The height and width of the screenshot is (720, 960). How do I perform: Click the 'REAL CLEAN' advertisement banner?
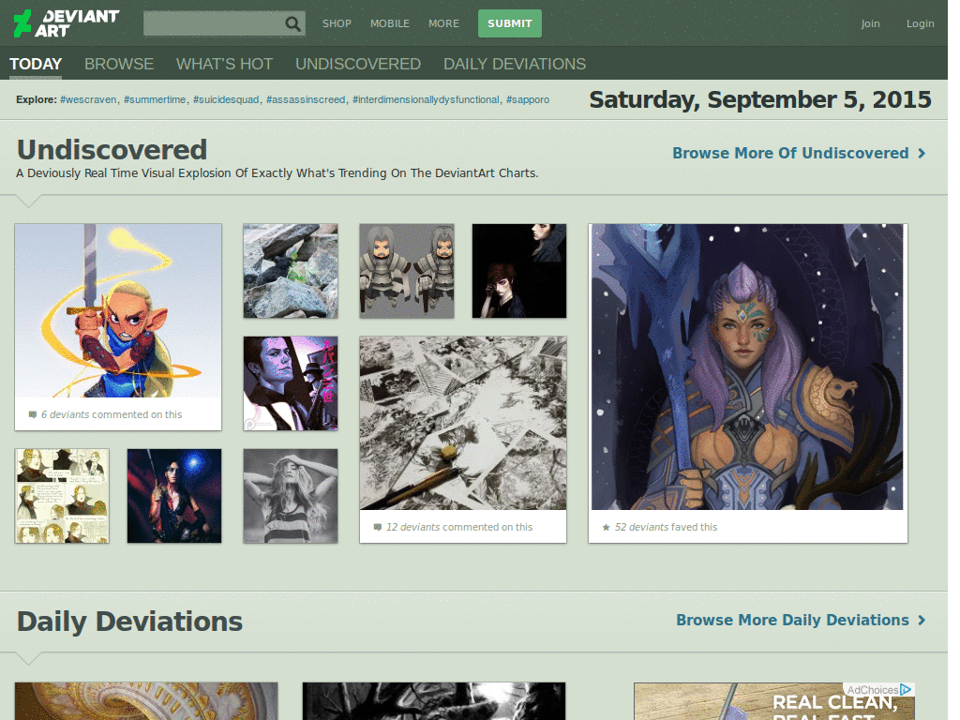point(773,701)
